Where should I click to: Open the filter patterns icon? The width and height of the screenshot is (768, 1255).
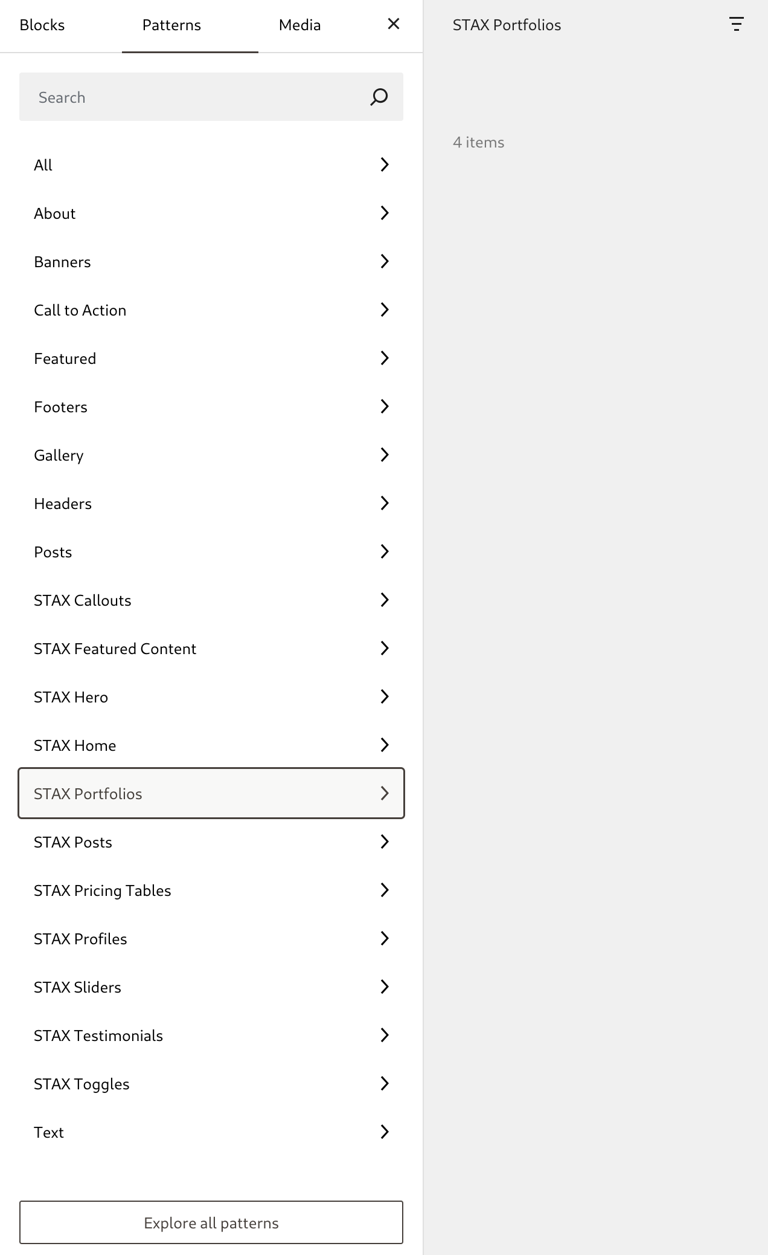point(736,24)
